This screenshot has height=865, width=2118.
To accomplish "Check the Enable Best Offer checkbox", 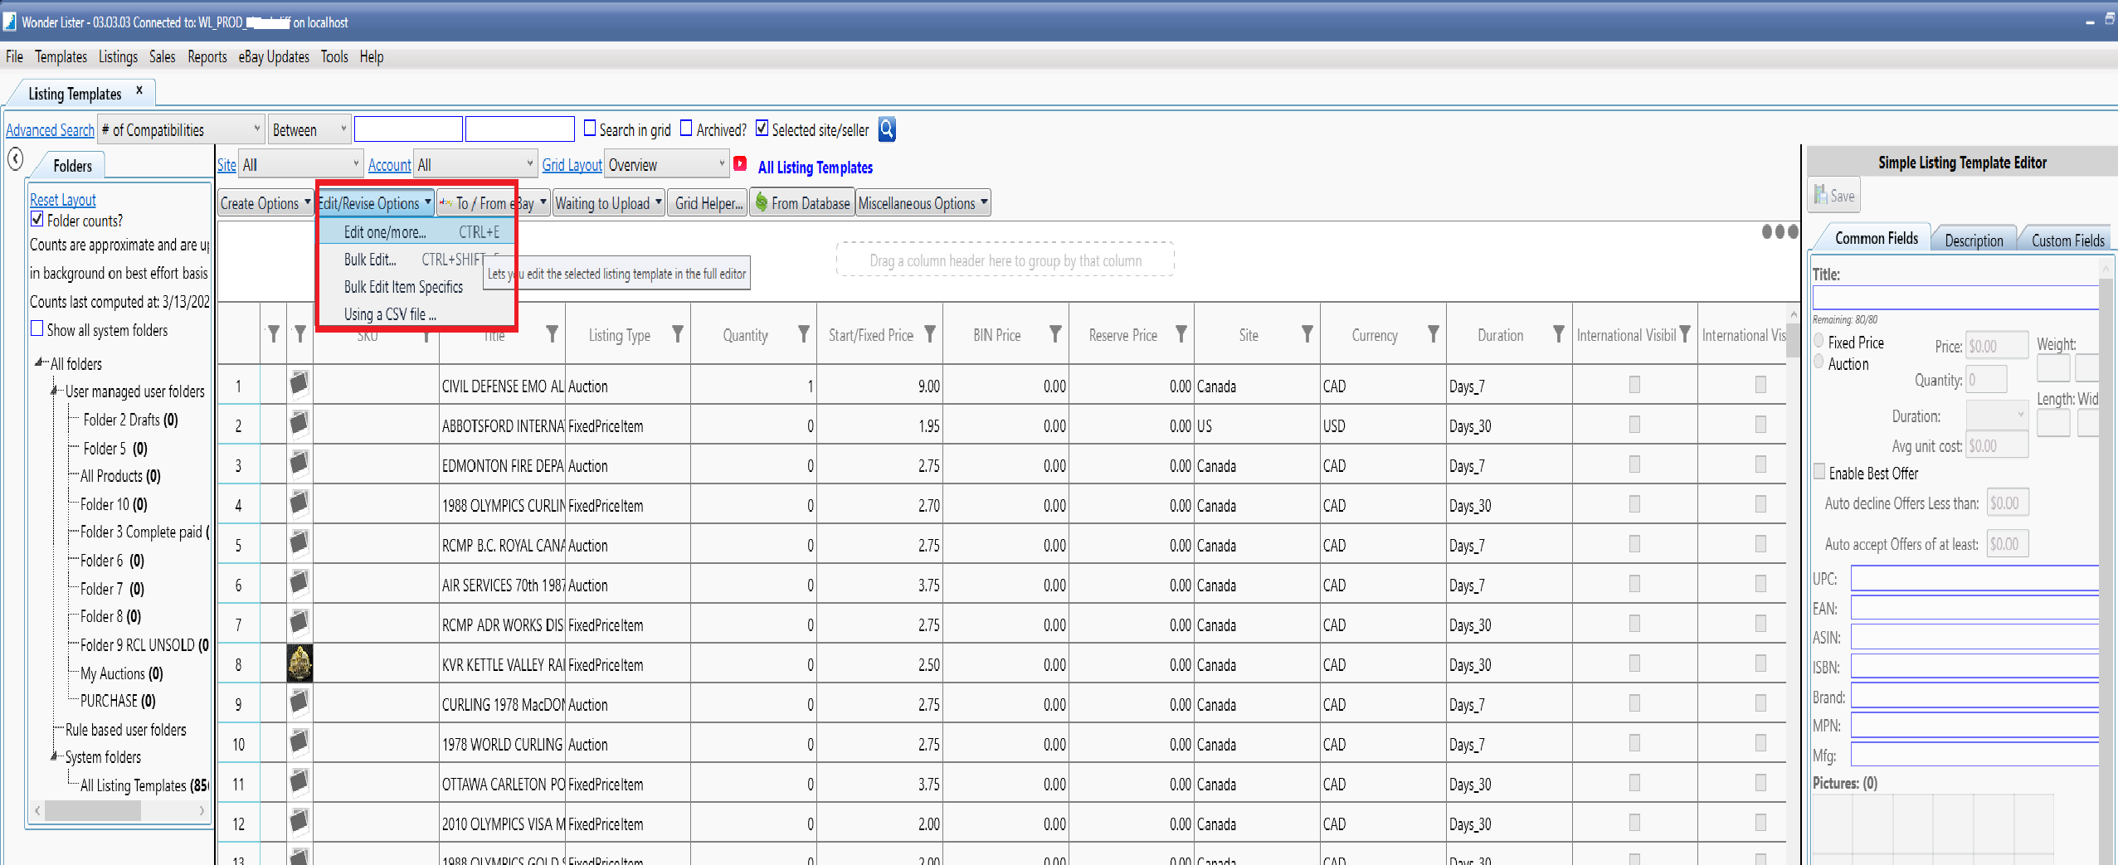I will (x=1819, y=471).
